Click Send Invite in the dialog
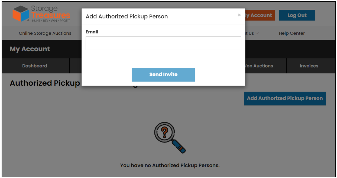The image size is (337, 178). click(x=163, y=75)
